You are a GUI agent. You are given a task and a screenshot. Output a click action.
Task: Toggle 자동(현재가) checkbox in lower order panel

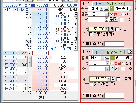91,84
